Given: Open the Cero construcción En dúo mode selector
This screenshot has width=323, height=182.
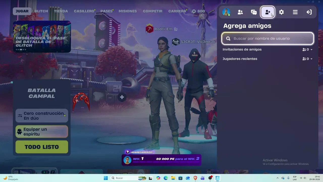Looking at the screenshot, I should (x=42, y=116).
